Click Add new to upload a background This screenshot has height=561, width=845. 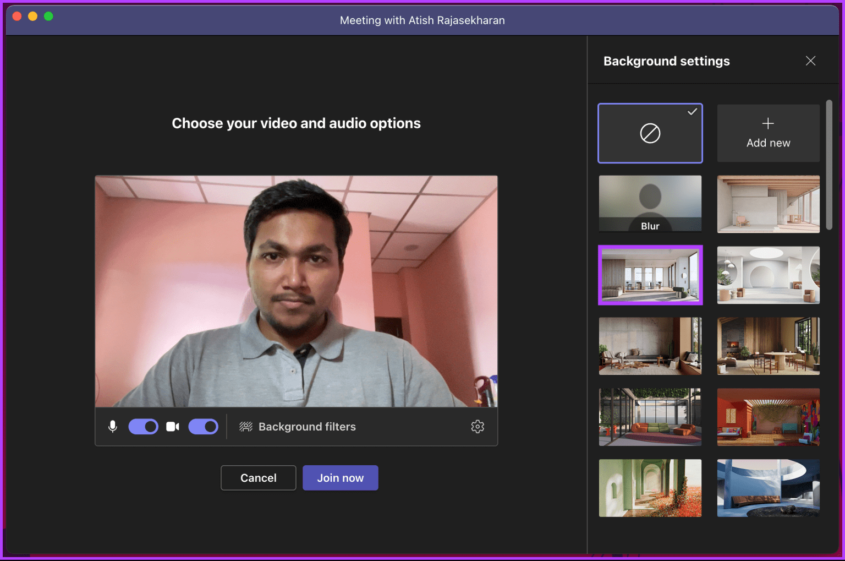tap(768, 133)
